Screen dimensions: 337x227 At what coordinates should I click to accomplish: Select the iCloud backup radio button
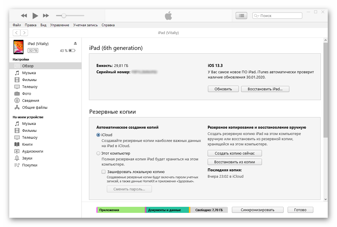pos(98,135)
